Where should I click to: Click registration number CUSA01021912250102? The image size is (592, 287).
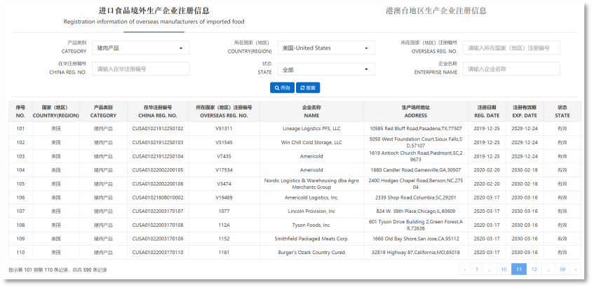pos(158,129)
